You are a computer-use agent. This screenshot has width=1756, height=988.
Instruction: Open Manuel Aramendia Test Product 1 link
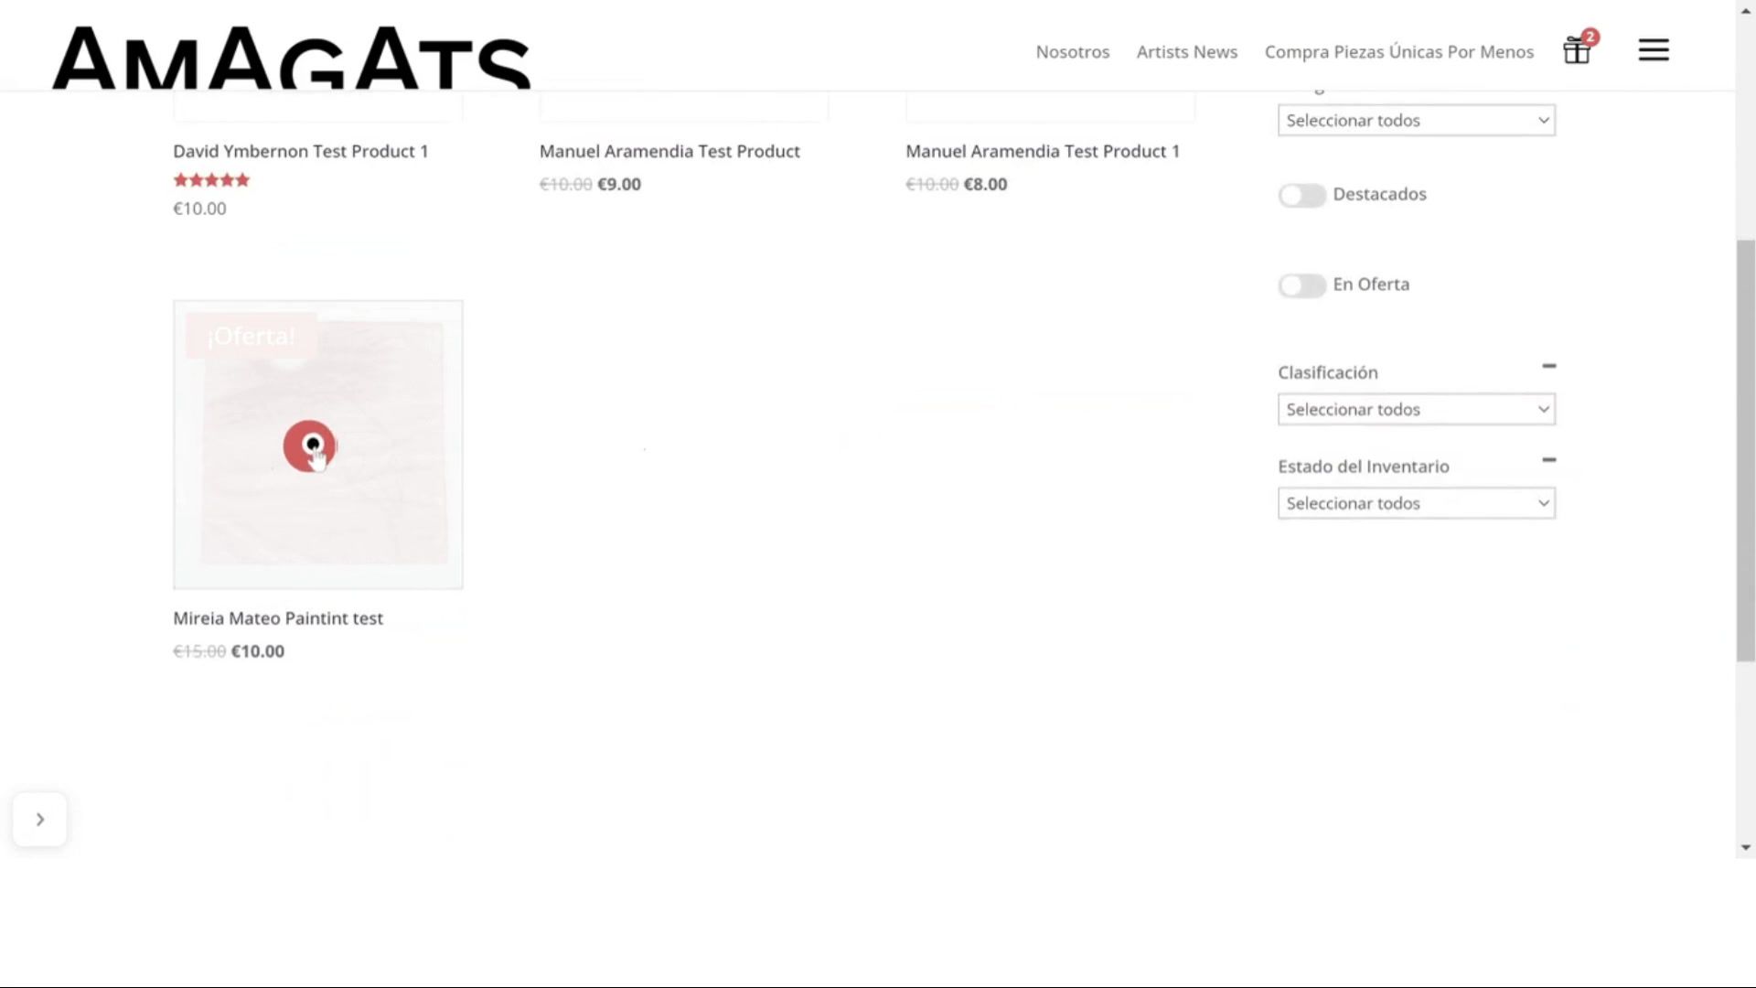click(1043, 152)
